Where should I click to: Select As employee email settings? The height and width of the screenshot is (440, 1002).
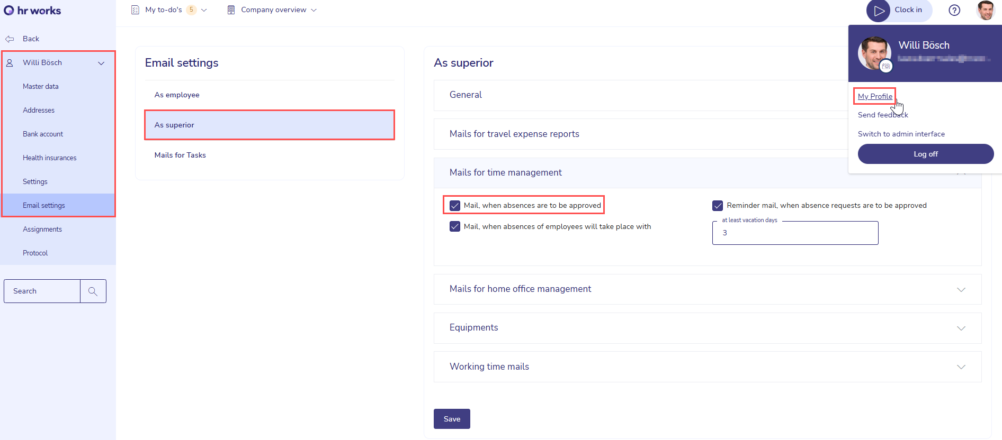click(x=177, y=95)
